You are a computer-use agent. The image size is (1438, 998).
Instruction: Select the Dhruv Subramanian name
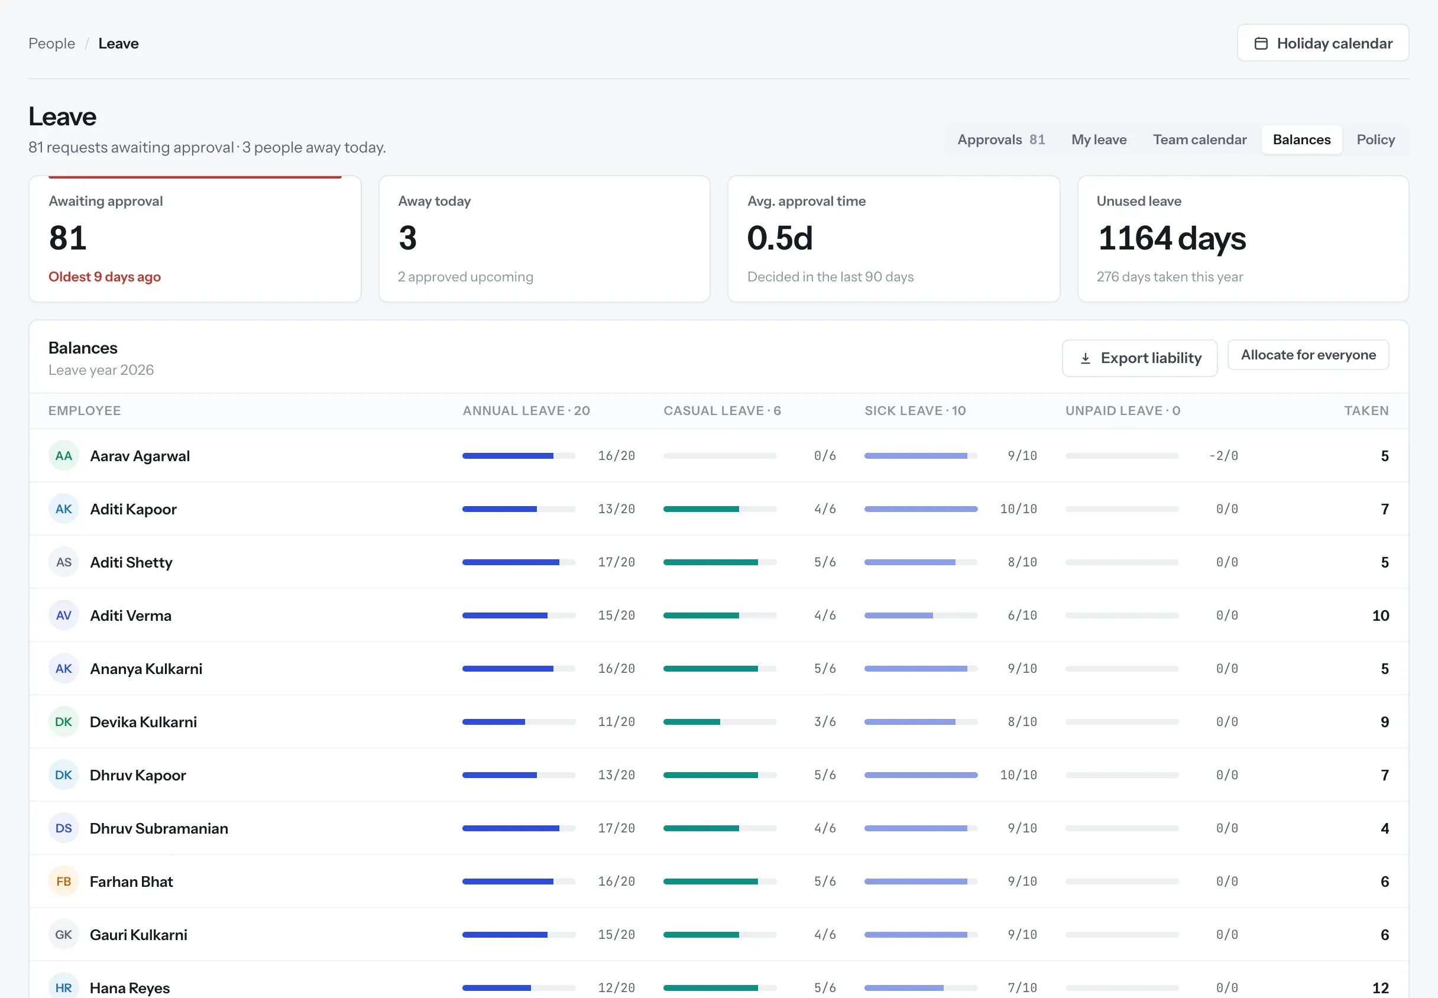[159, 828]
